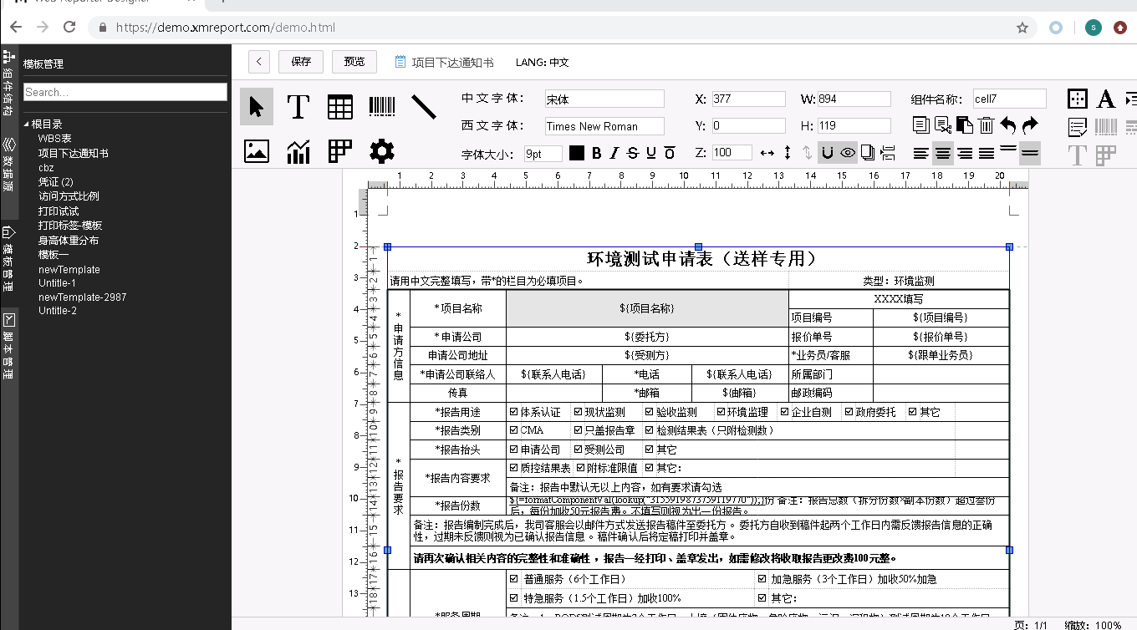Image resolution: width=1137 pixels, height=630 pixels.
Task: Click the Z index field
Action: 732,153
